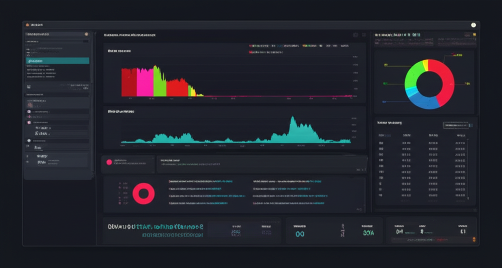Click the orange icon in the bottom-right stats card
Screen dimensions: 502x268
(x=473, y=239)
